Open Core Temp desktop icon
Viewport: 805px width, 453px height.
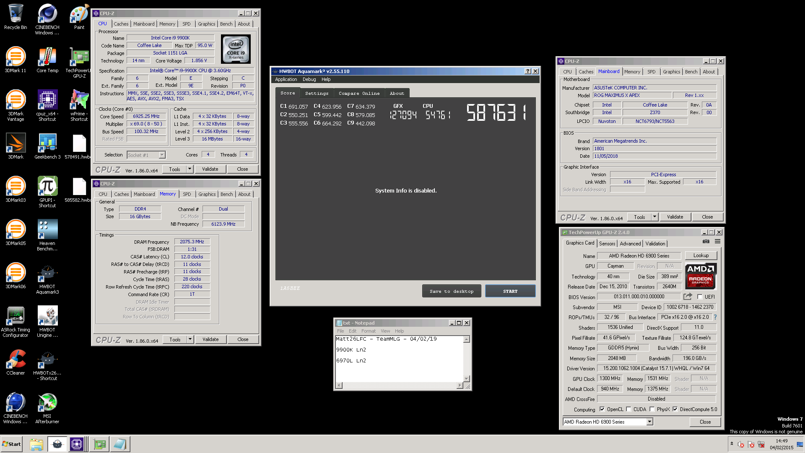pos(47,60)
